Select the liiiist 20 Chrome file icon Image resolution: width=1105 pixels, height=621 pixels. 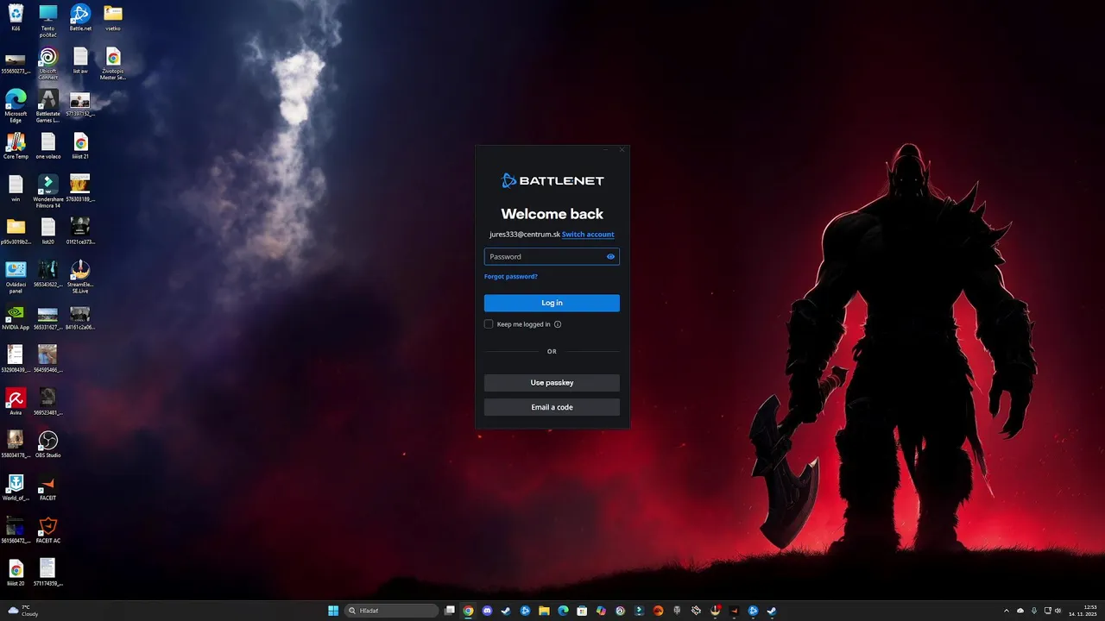point(16,573)
